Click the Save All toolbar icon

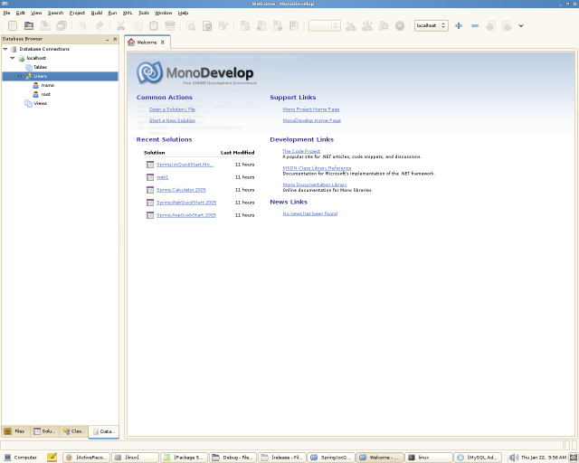(62, 25)
